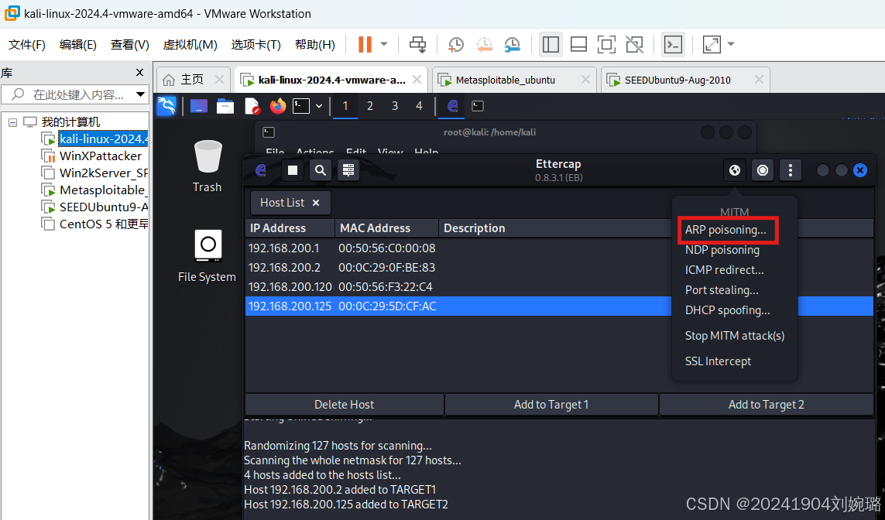Launch Firefox from the Kali panel
This screenshot has height=520, width=885.
(x=278, y=105)
